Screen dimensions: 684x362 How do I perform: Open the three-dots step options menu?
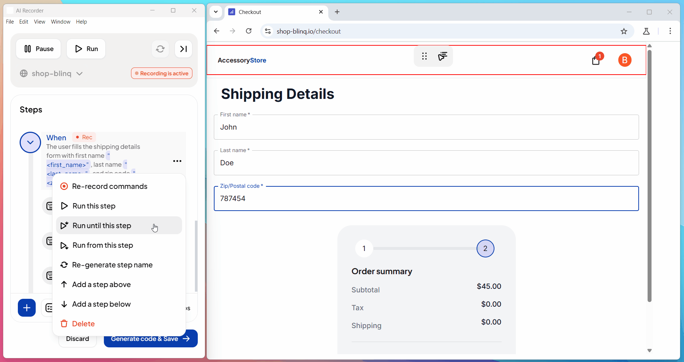177,161
